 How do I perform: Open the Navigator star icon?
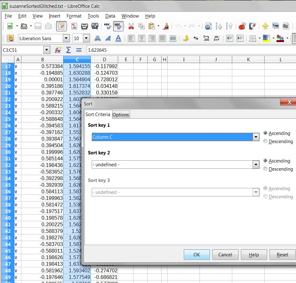pyautogui.click(x=265, y=26)
